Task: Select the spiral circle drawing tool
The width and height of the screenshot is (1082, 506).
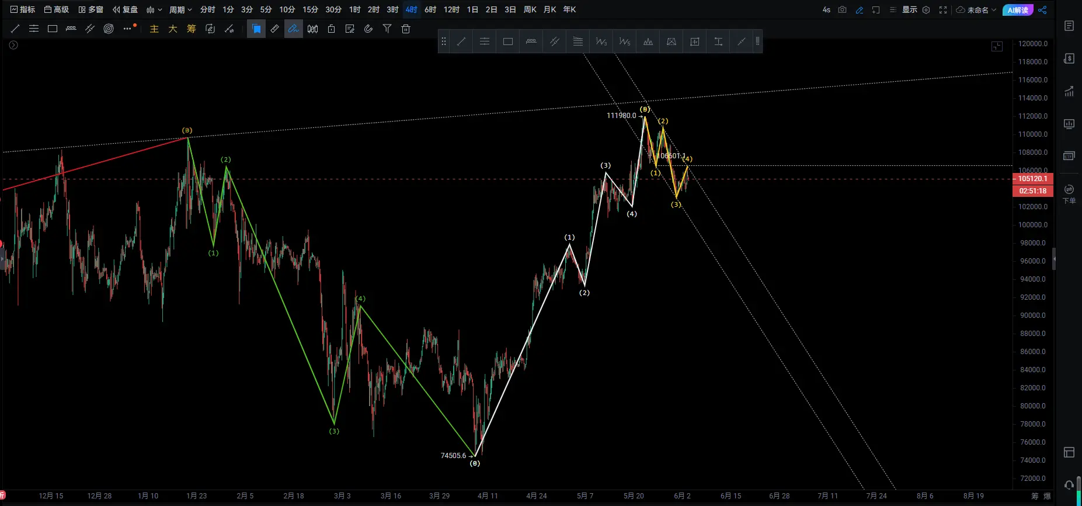Action: (109, 29)
